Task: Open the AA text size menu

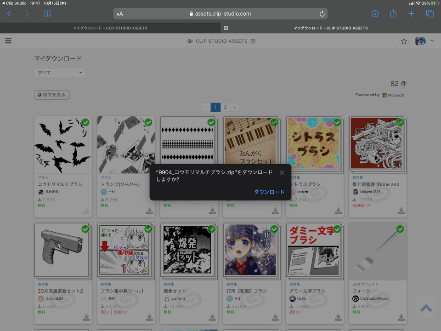Action: click(120, 13)
